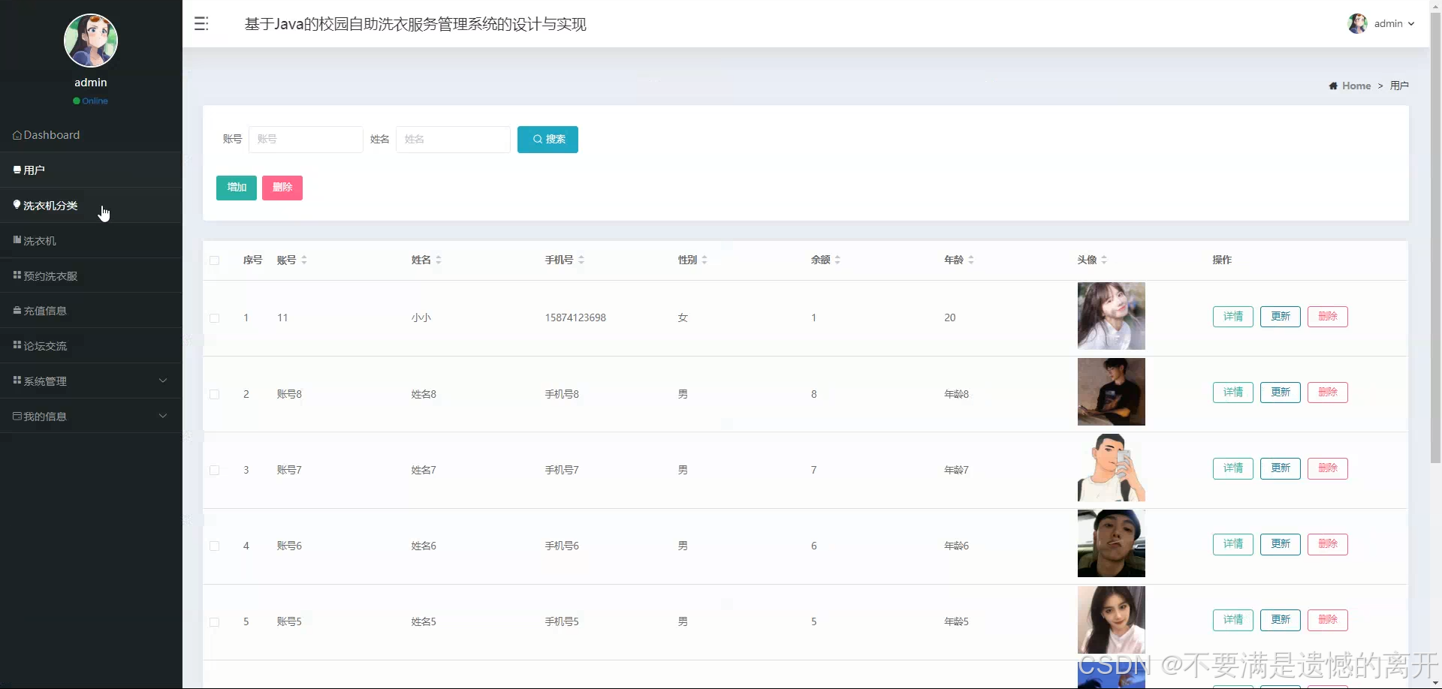
Task: Focus the 姓名 search input field
Action: 453,140
